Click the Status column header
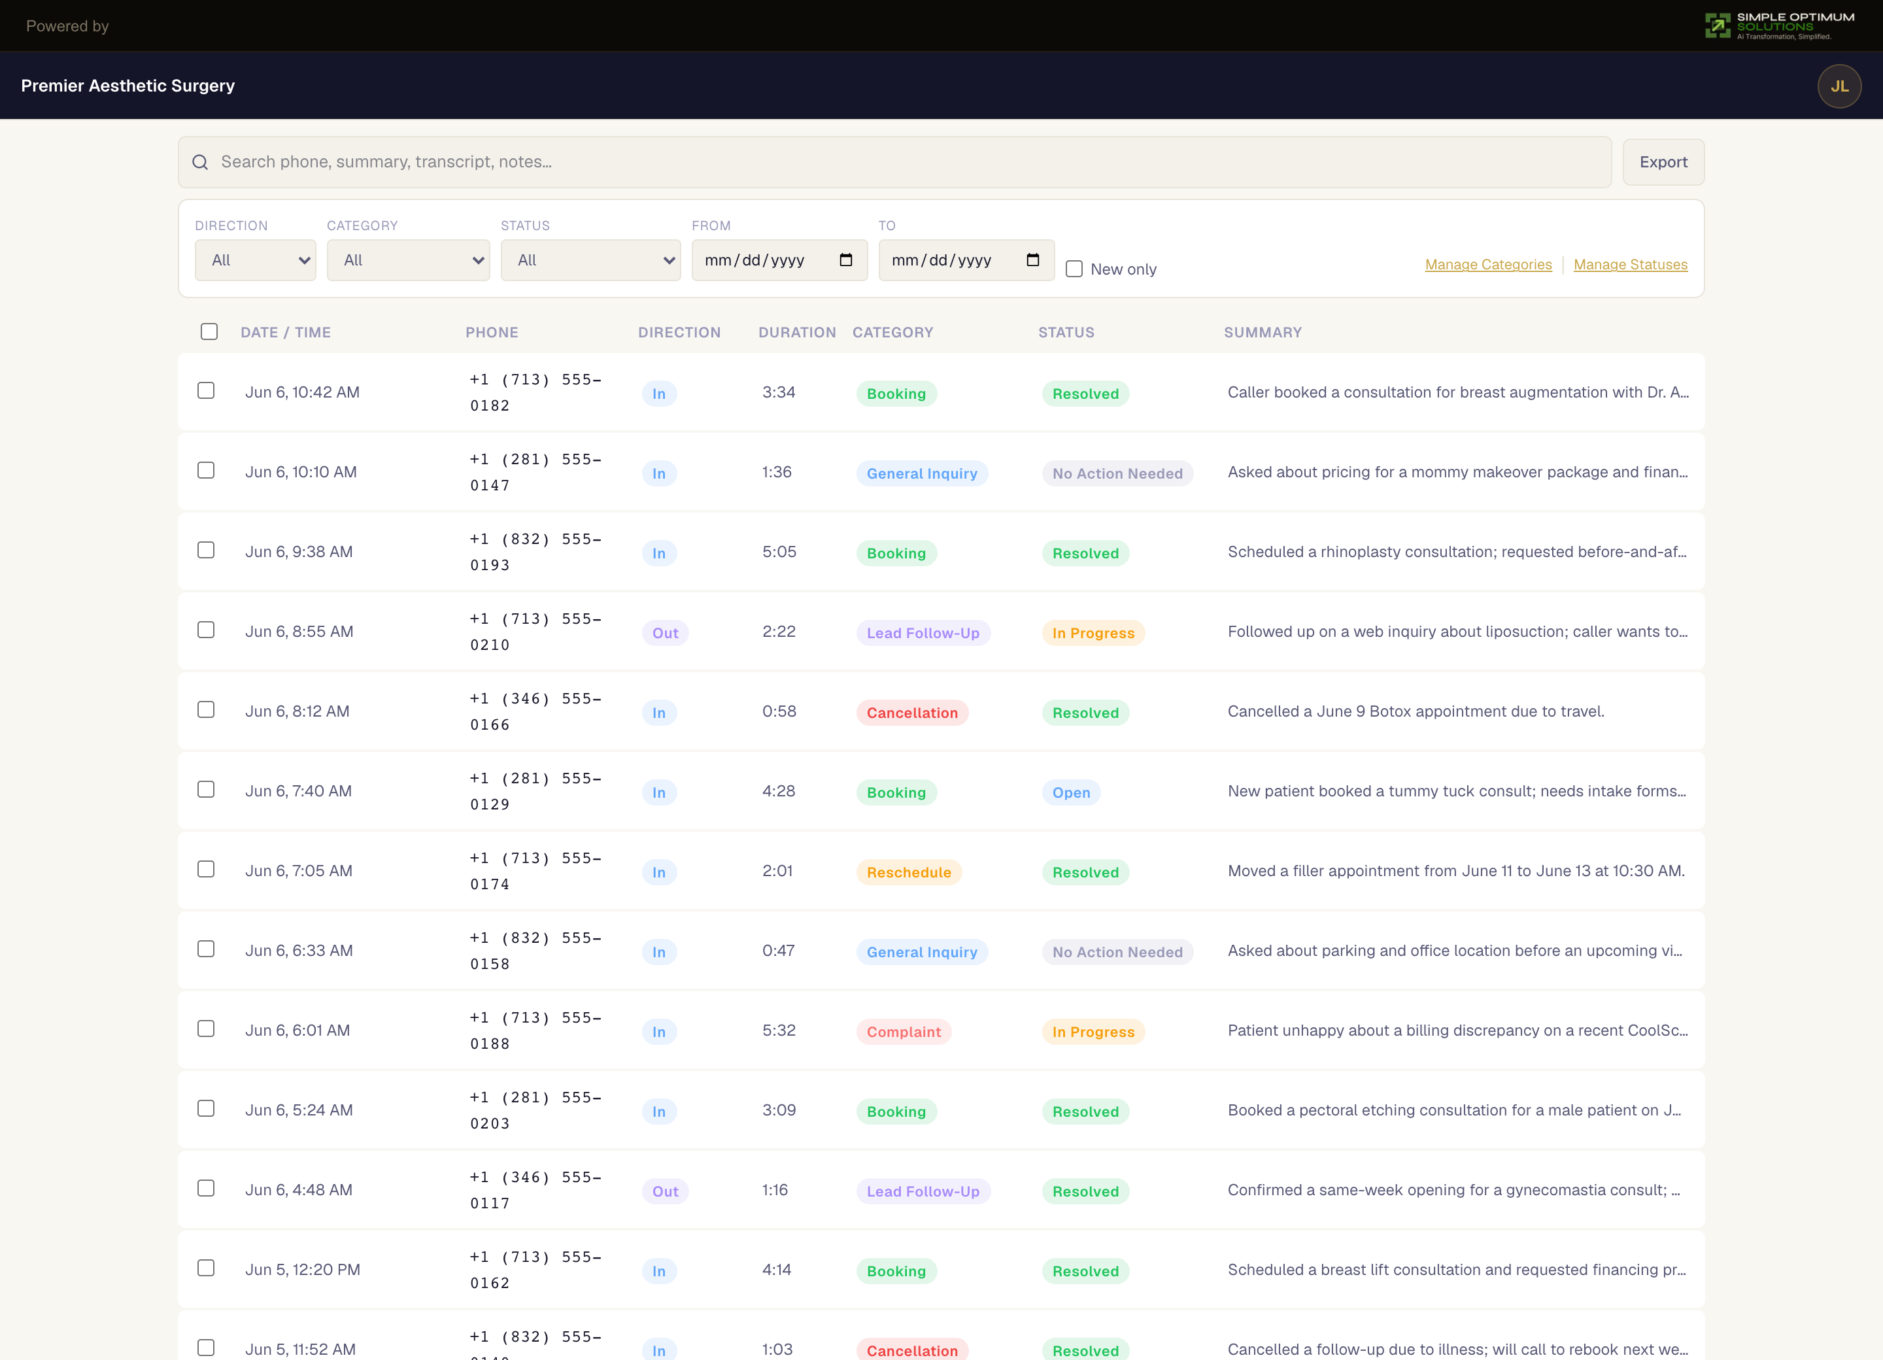This screenshot has width=1883, height=1360. (1066, 332)
